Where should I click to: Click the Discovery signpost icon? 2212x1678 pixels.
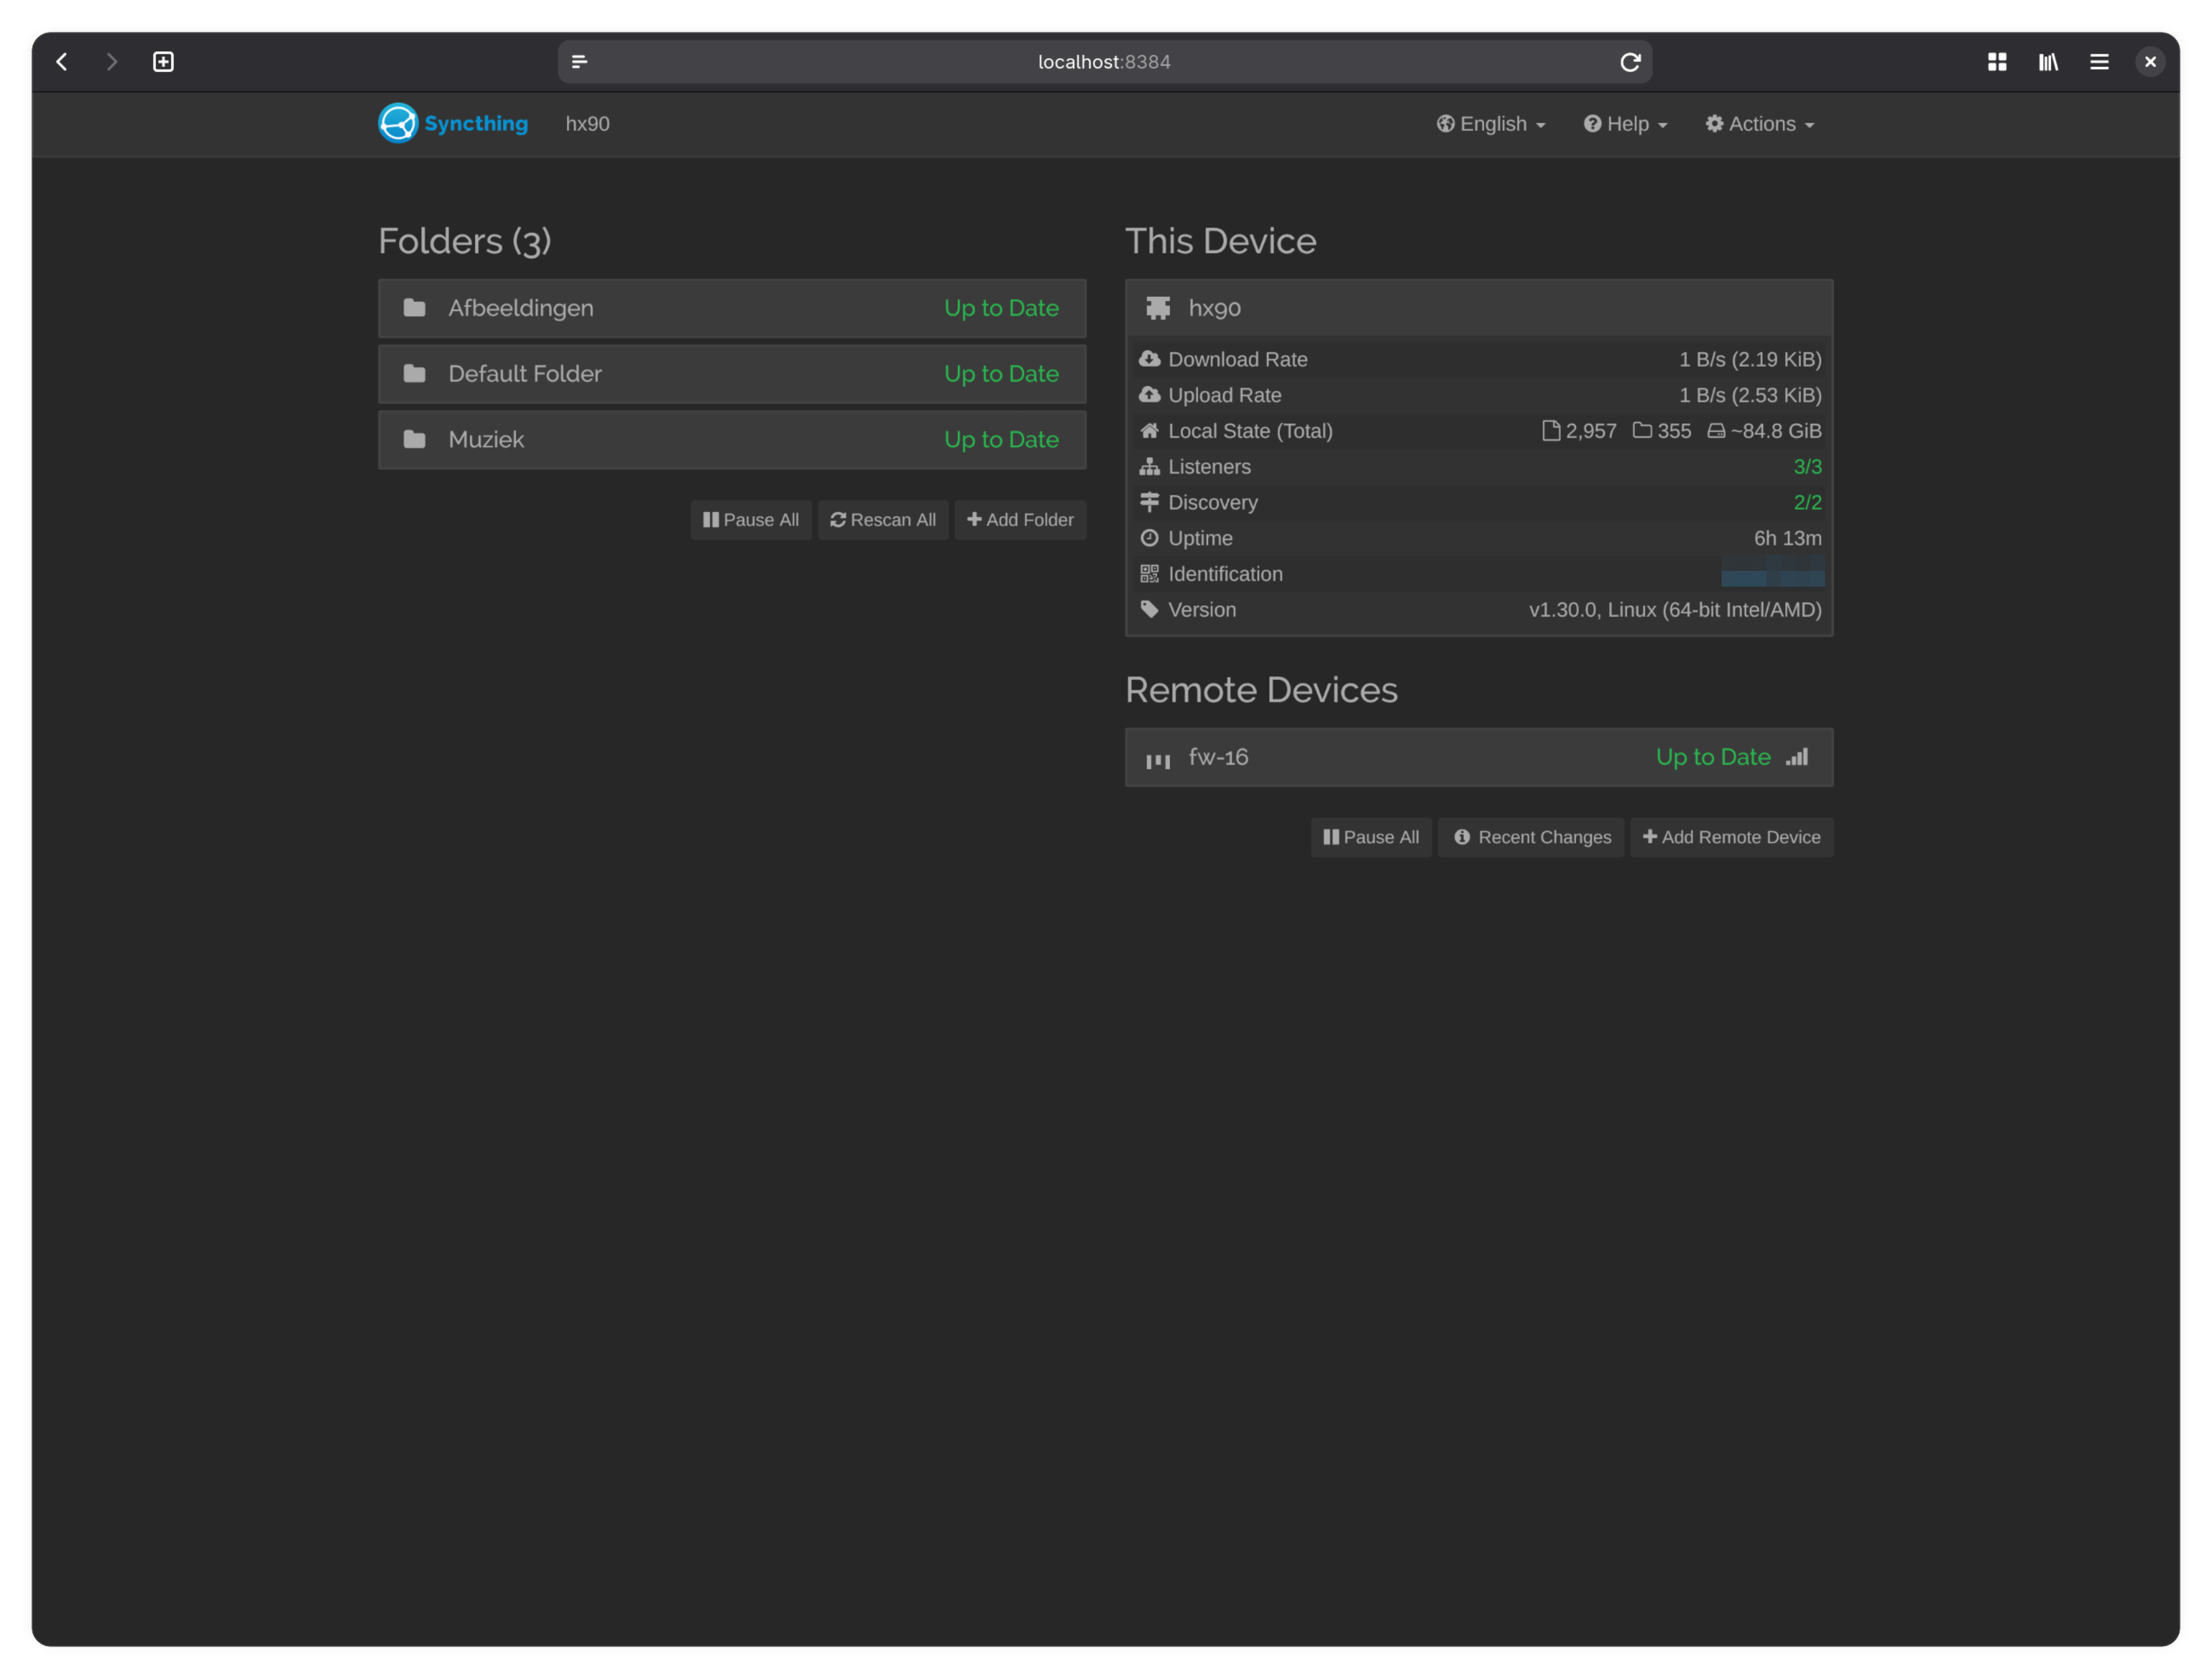1149,502
